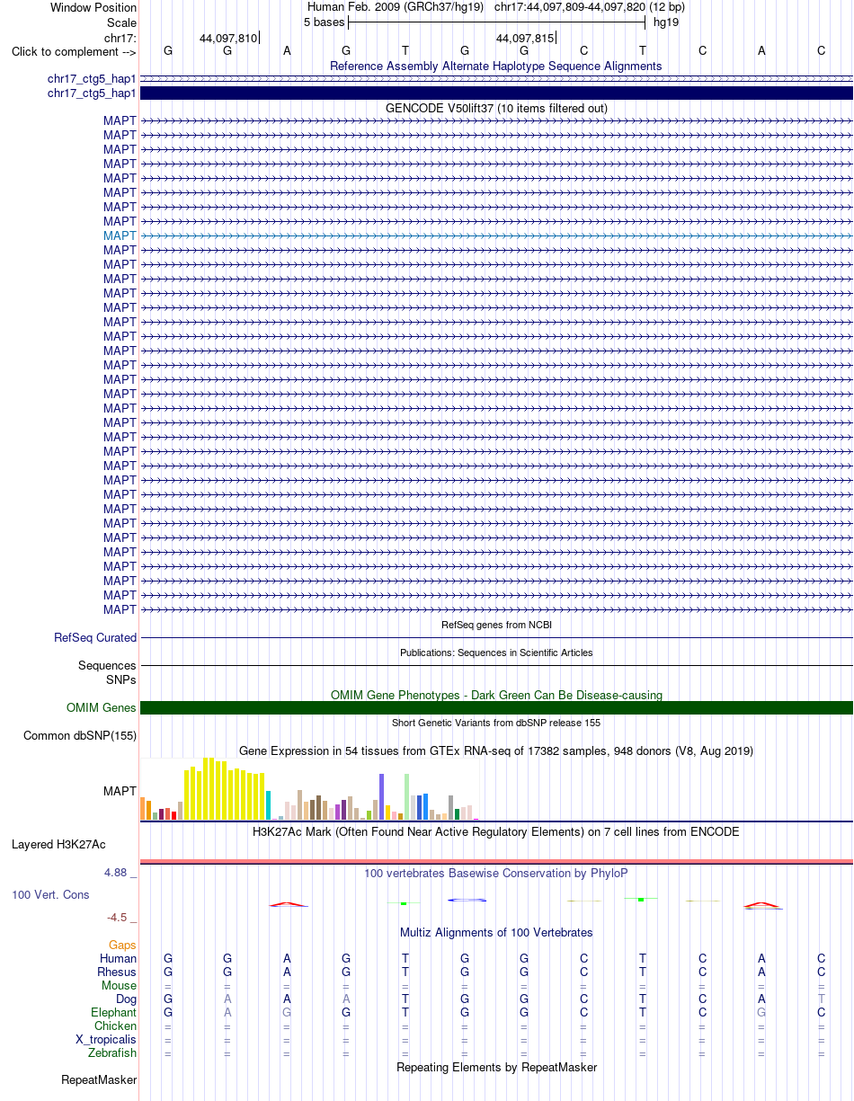Select the Human alignment row label
Screen dimensions: 854x1101
[118, 959]
